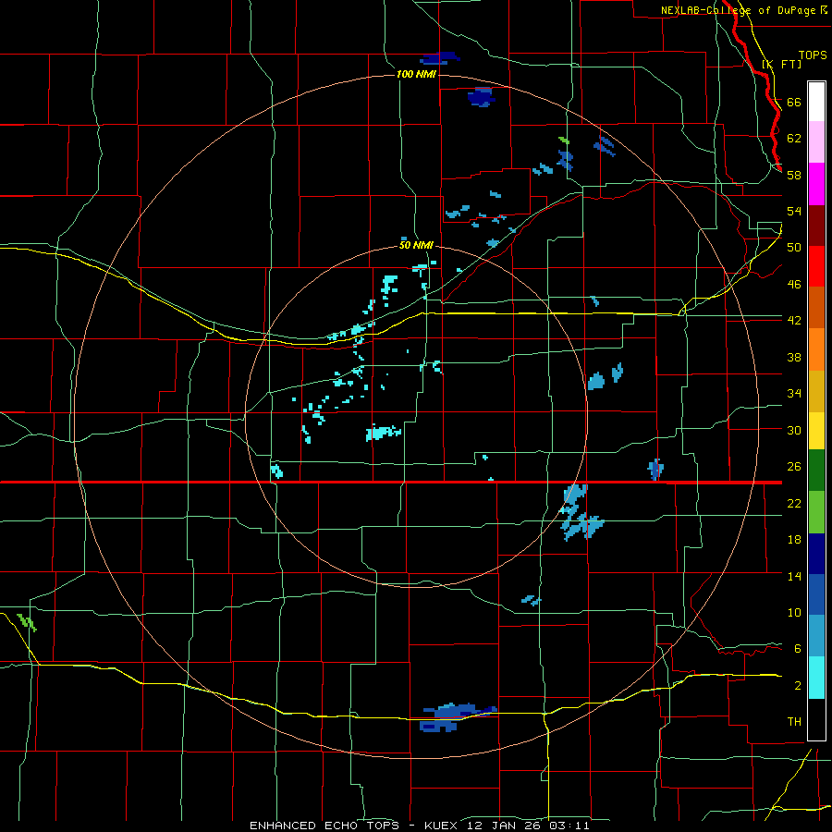832x832 pixels.
Task: Click the '46' legend value
Action: (x=794, y=285)
